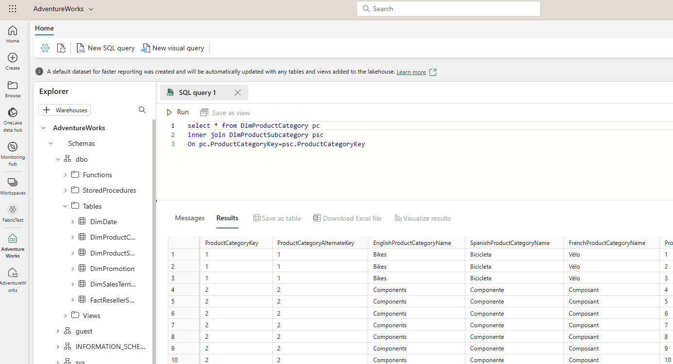Expand the DimDate table node

73,222
